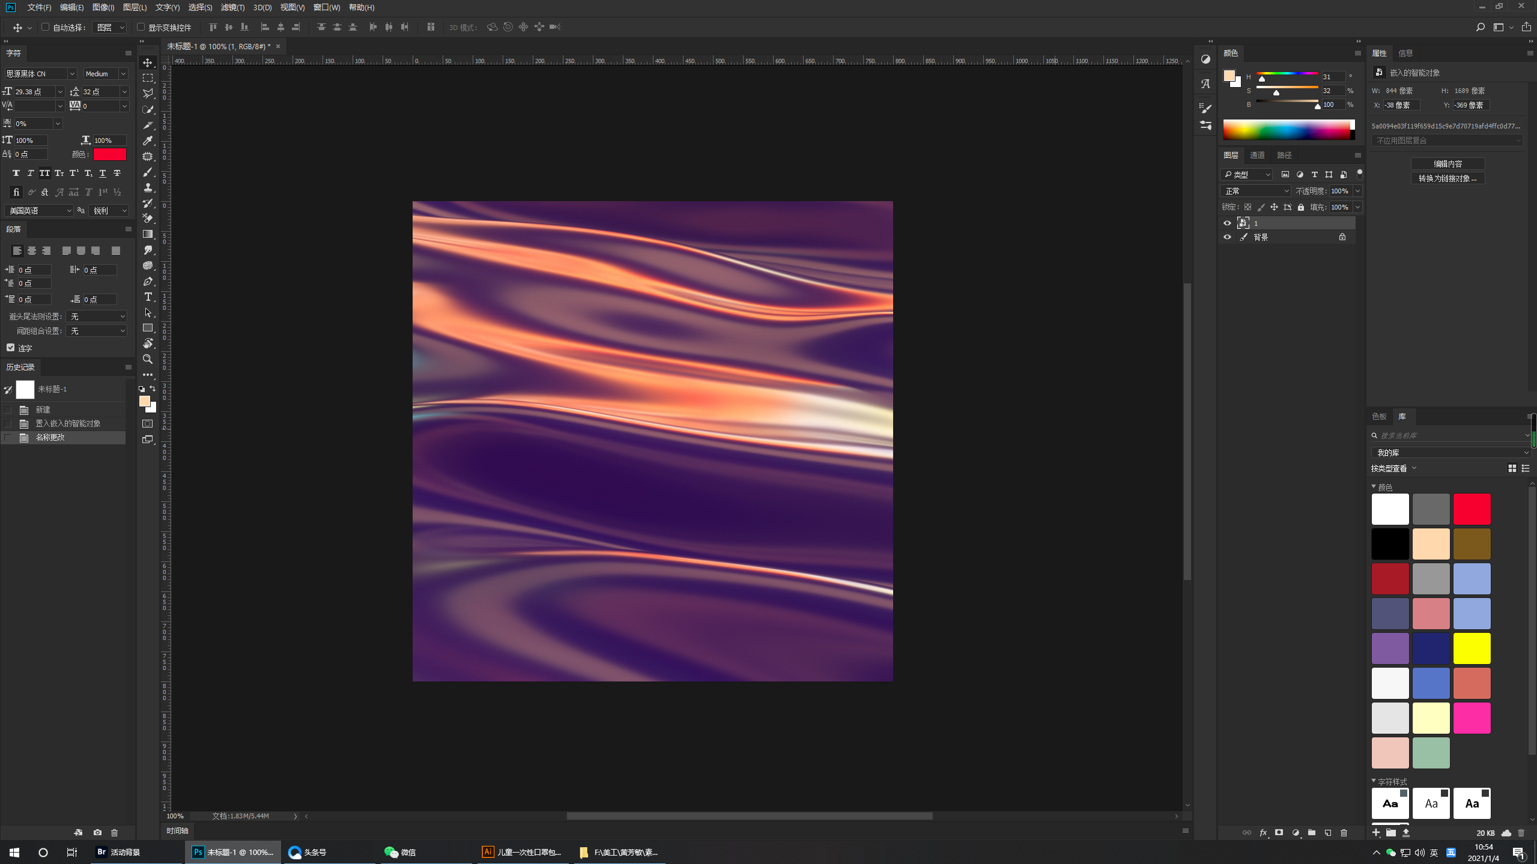Screen dimensions: 1537x864
Task: Select the Gradient tool
Action: tap(147, 234)
